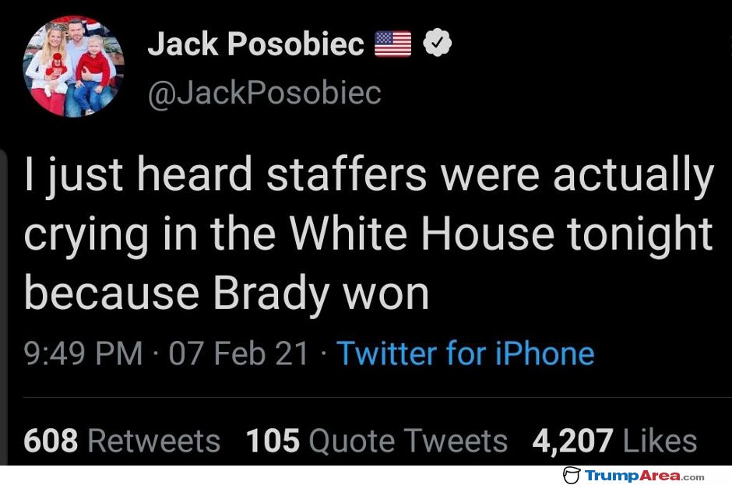732x485 pixels.
Task: Click the words Brady won in tweet
Action: (x=321, y=294)
